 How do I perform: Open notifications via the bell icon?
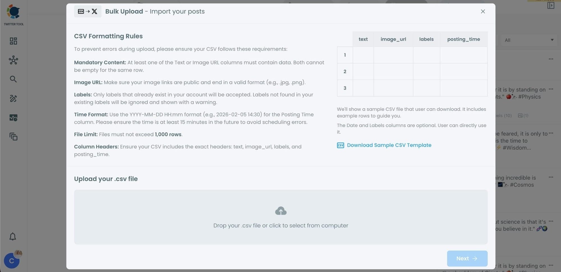click(x=13, y=236)
